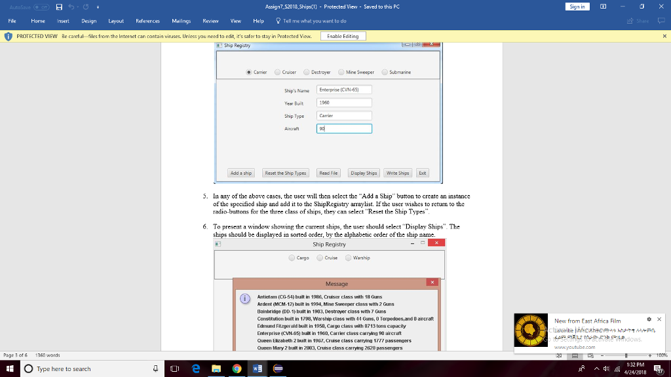Switch to the Mailings tab
Image resolution: width=671 pixels, height=377 pixels.
pyautogui.click(x=181, y=21)
